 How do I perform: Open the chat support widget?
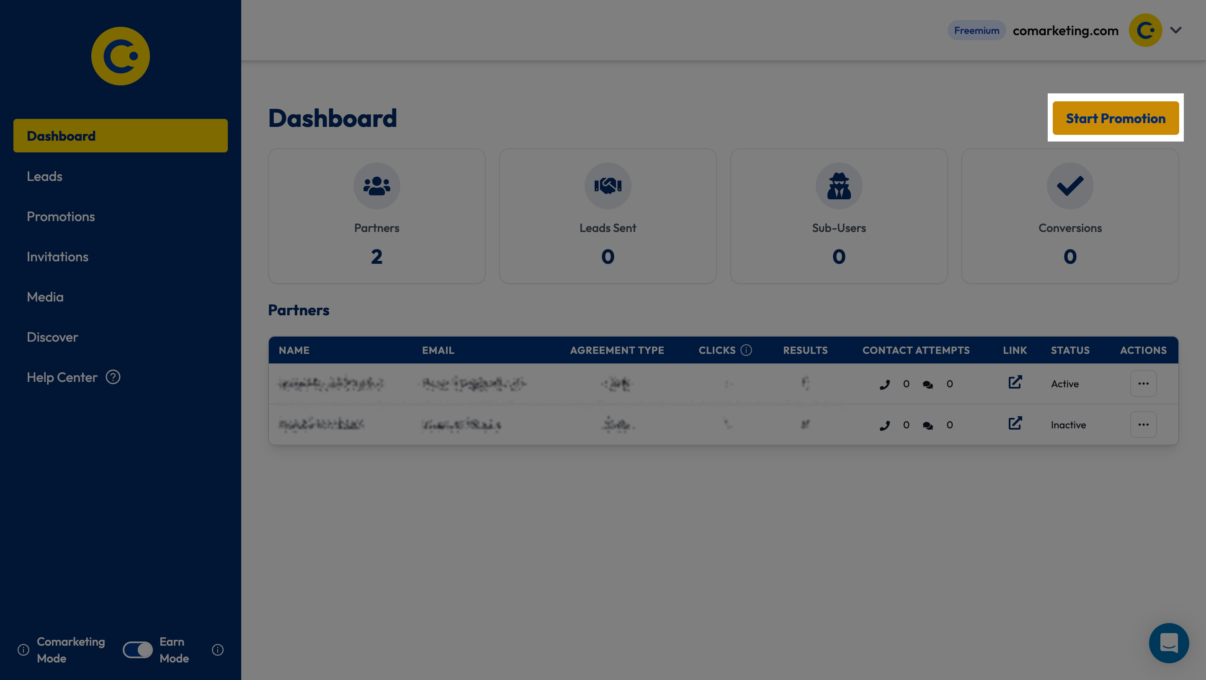pos(1169,643)
